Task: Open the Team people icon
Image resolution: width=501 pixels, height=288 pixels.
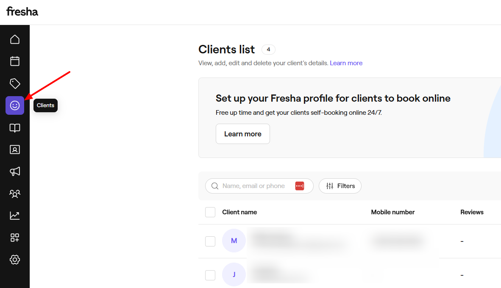Action: point(15,194)
